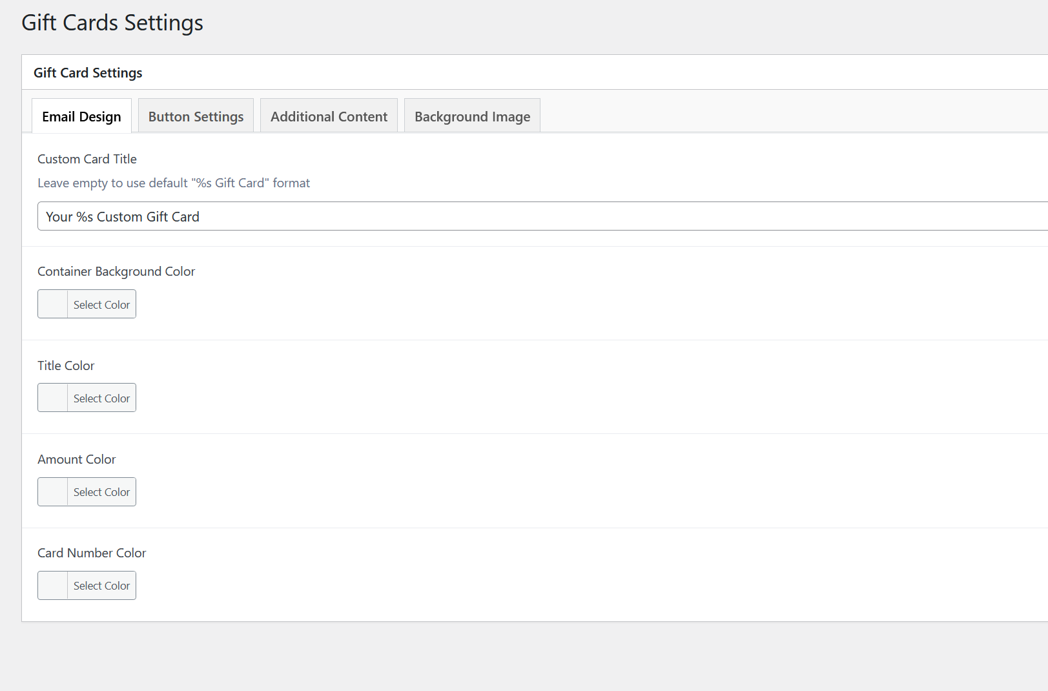The image size is (1048, 691).
Task: Click the Container Background Color swatch box
Action: [52, 304]
